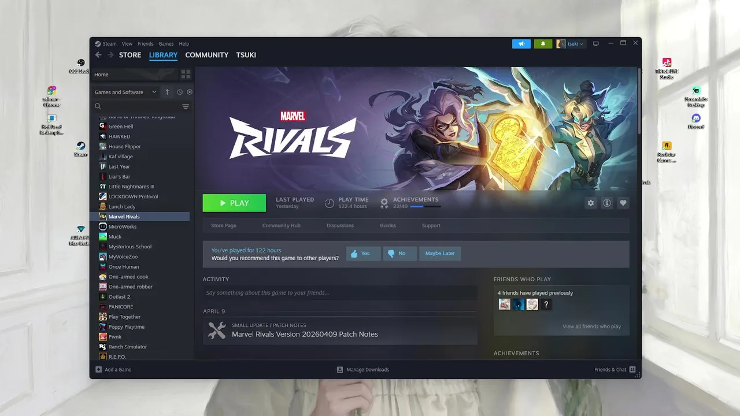
Task: Click the green notifications bell icon
Action: (x=543, y=44)
